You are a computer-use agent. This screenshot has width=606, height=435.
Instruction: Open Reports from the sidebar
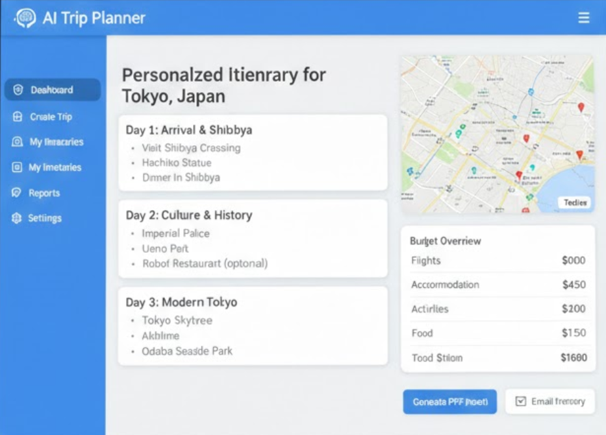tap(44, 193)
